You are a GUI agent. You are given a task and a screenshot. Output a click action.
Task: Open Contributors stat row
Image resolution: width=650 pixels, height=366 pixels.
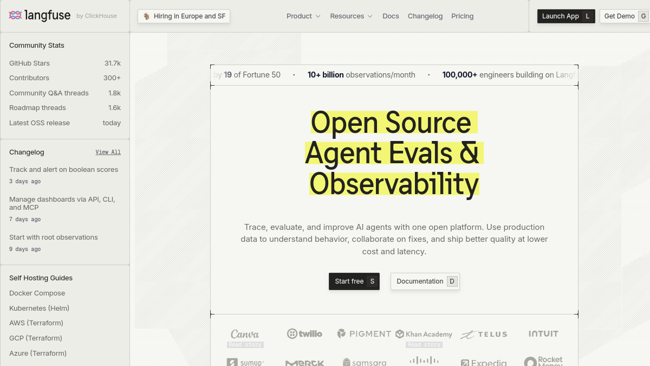click(x=65, y=78)
